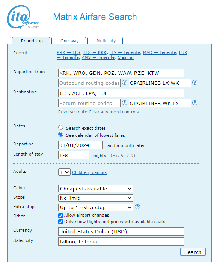Click Clear all recent searches

pyautogui.click(x=126, y=57)
